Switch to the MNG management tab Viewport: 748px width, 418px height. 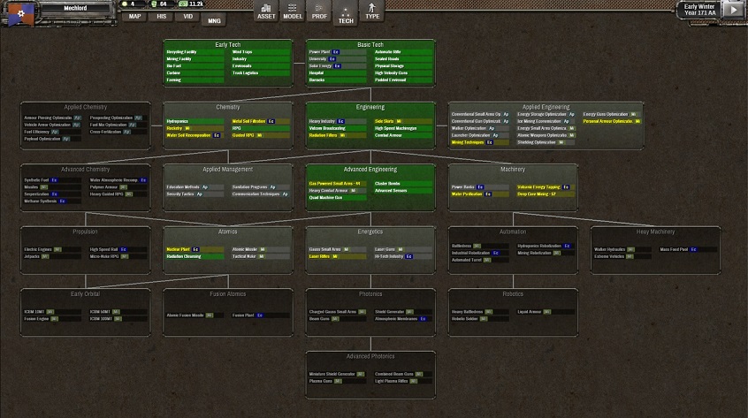(x=214, y=20)
